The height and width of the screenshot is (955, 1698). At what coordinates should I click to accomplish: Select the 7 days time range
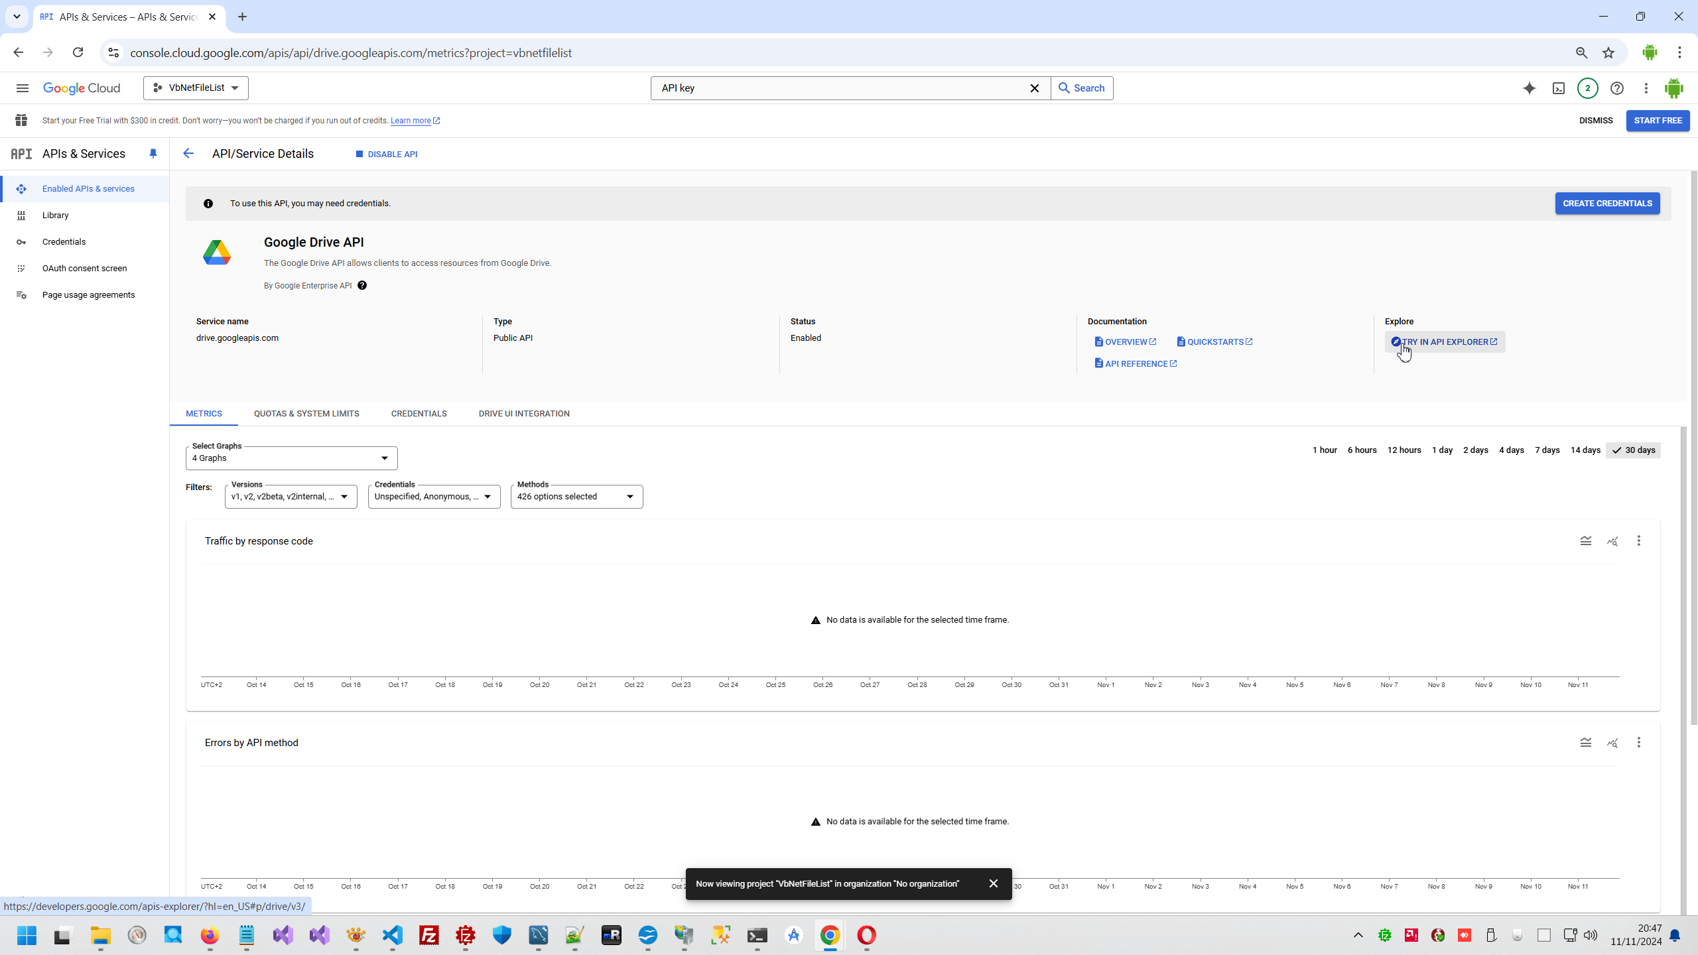click(1547, 450)
